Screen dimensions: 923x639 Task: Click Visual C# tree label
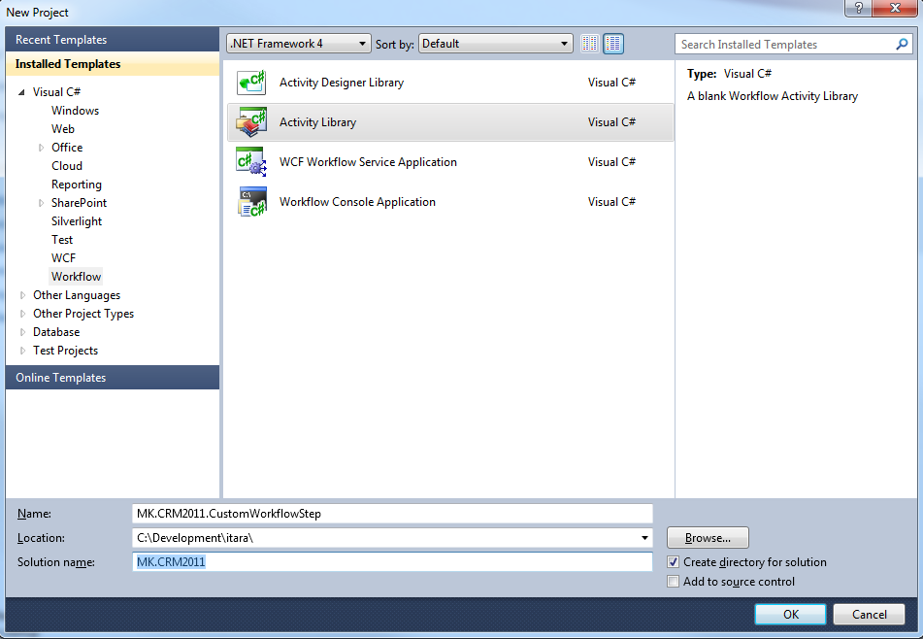pyautogui.click(x=56, y=92)
